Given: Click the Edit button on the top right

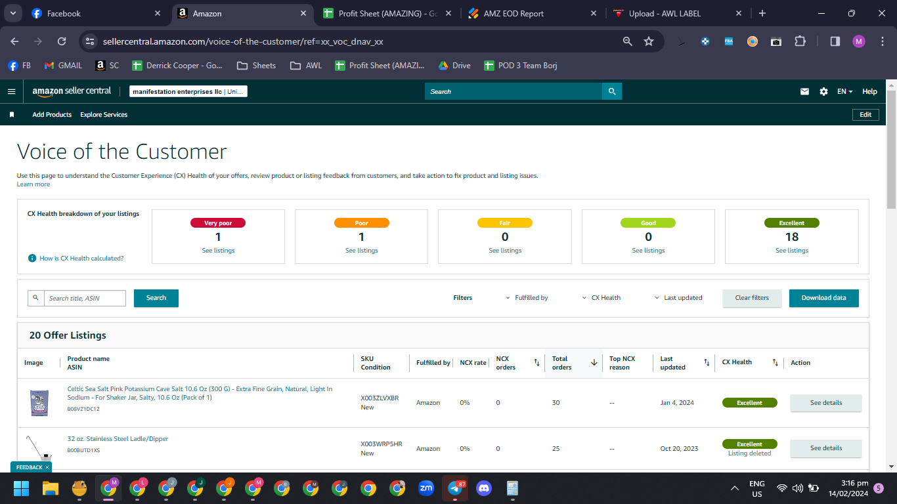Looking at the screenshot, I should point(865,115).
